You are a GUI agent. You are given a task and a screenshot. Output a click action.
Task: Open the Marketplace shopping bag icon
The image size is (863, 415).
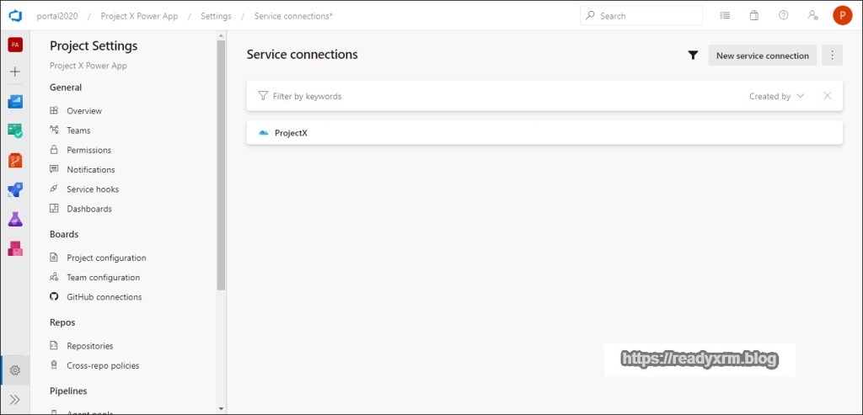pos(754,15)
